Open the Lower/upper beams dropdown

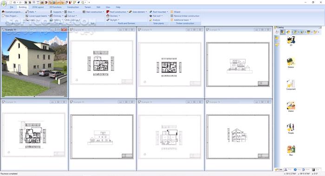(37, 16)
